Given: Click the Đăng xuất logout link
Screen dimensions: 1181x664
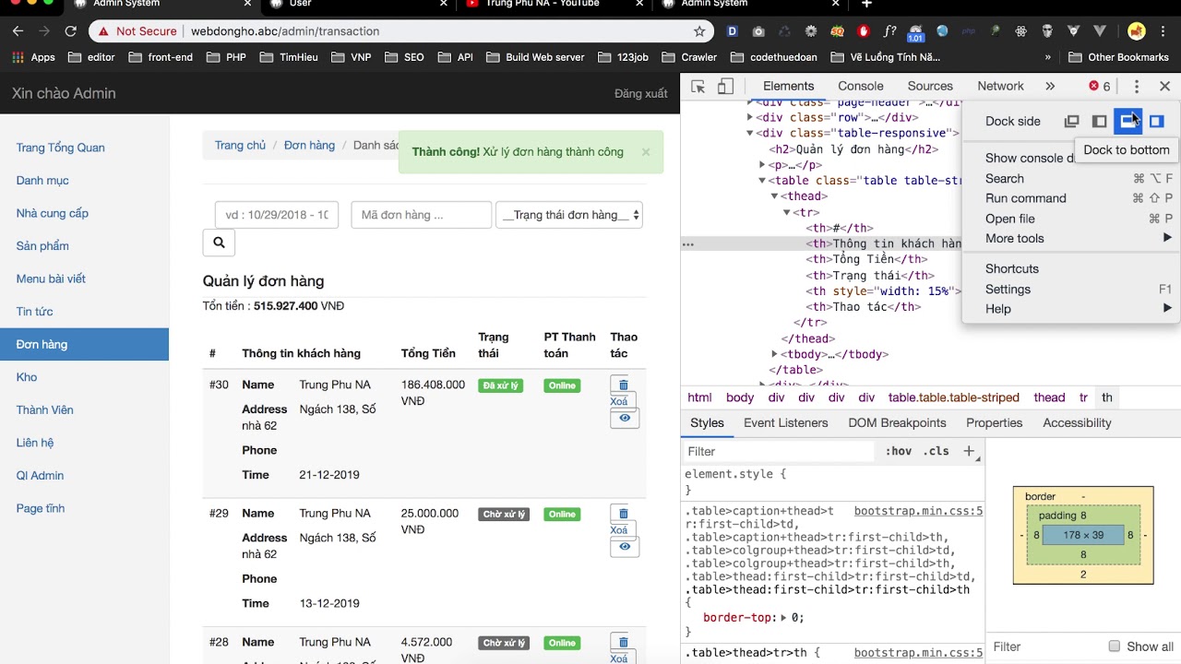Looking at the screenshot, I should pyautogui.click(x=640, y=93).
